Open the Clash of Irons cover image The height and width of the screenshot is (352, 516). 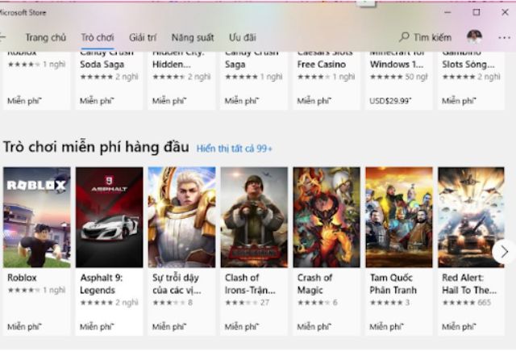pos(254,217)
